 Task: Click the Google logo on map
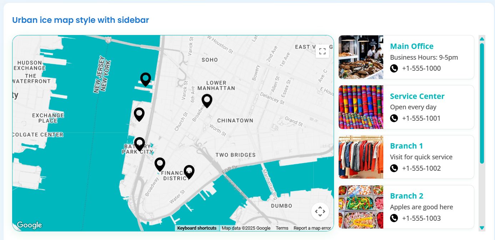(29, 225)
